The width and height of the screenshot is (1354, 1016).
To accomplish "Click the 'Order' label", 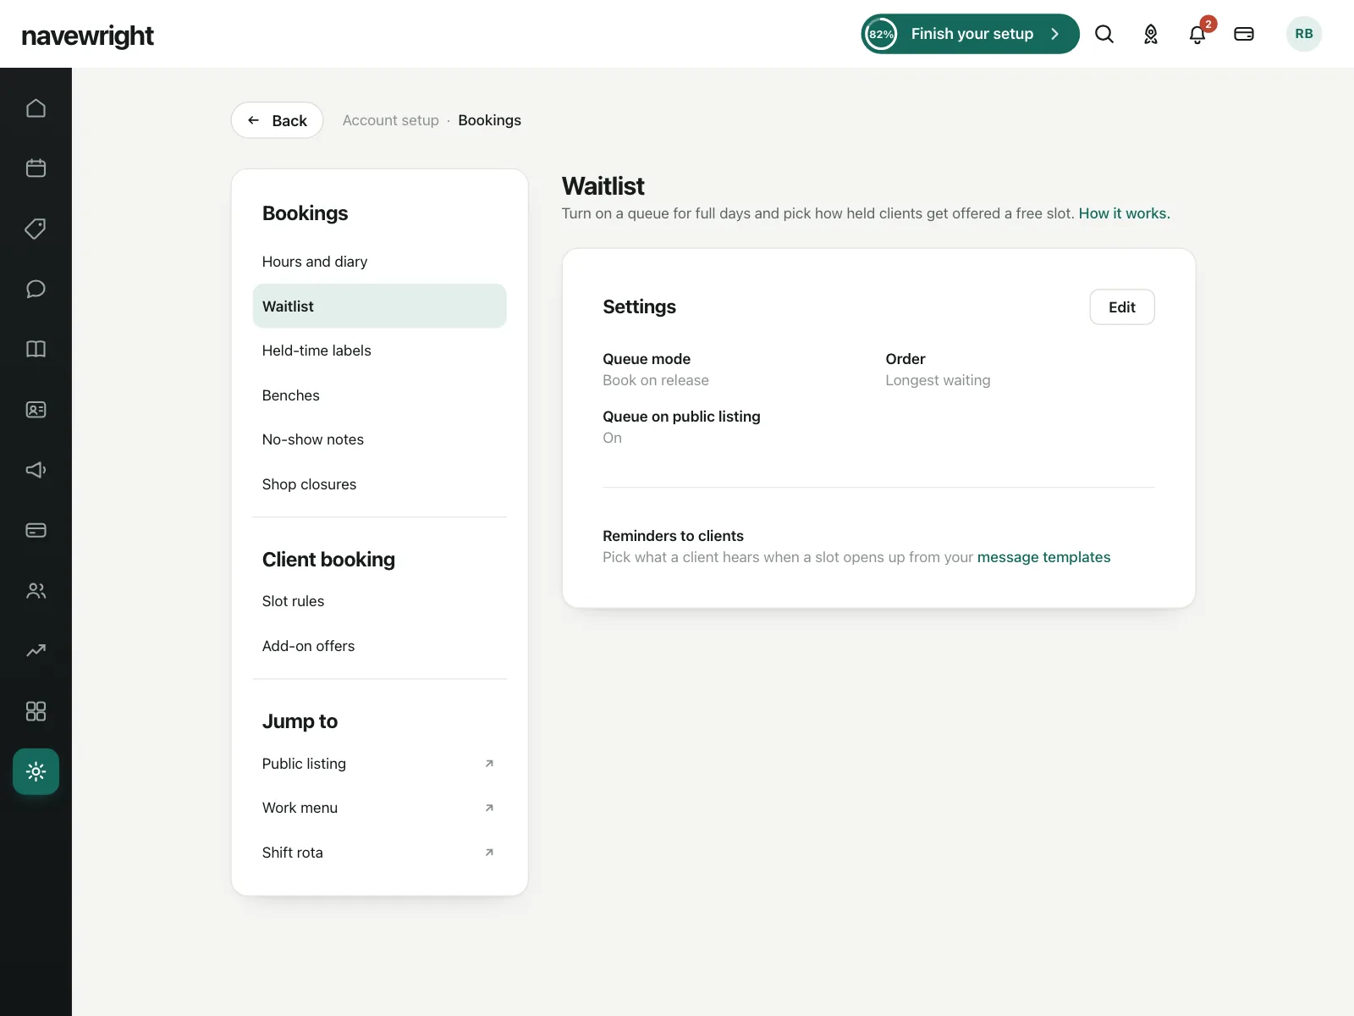I will pyautogui.click(x=905, y=359).
